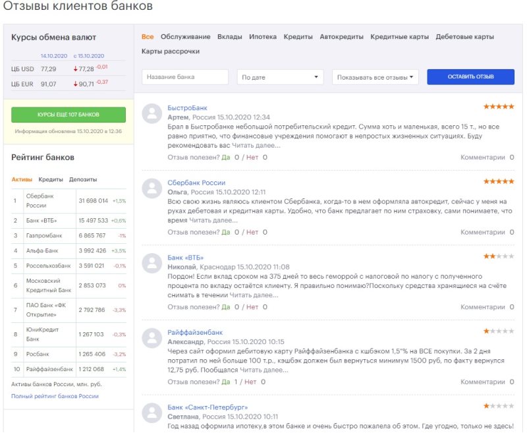Image resolution: width=527 pixels, height=433 pixels.
Task: Click the red down arrow next to EUR rate
Action: [x=75, y=84]
